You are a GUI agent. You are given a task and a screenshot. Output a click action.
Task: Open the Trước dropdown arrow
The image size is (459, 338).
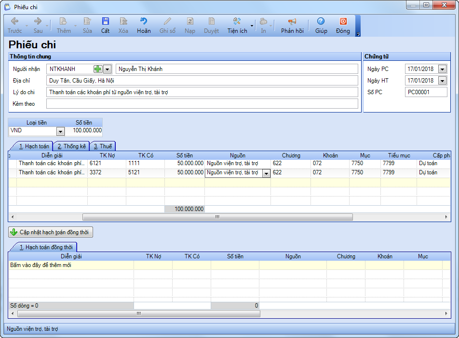coord(27,26)
